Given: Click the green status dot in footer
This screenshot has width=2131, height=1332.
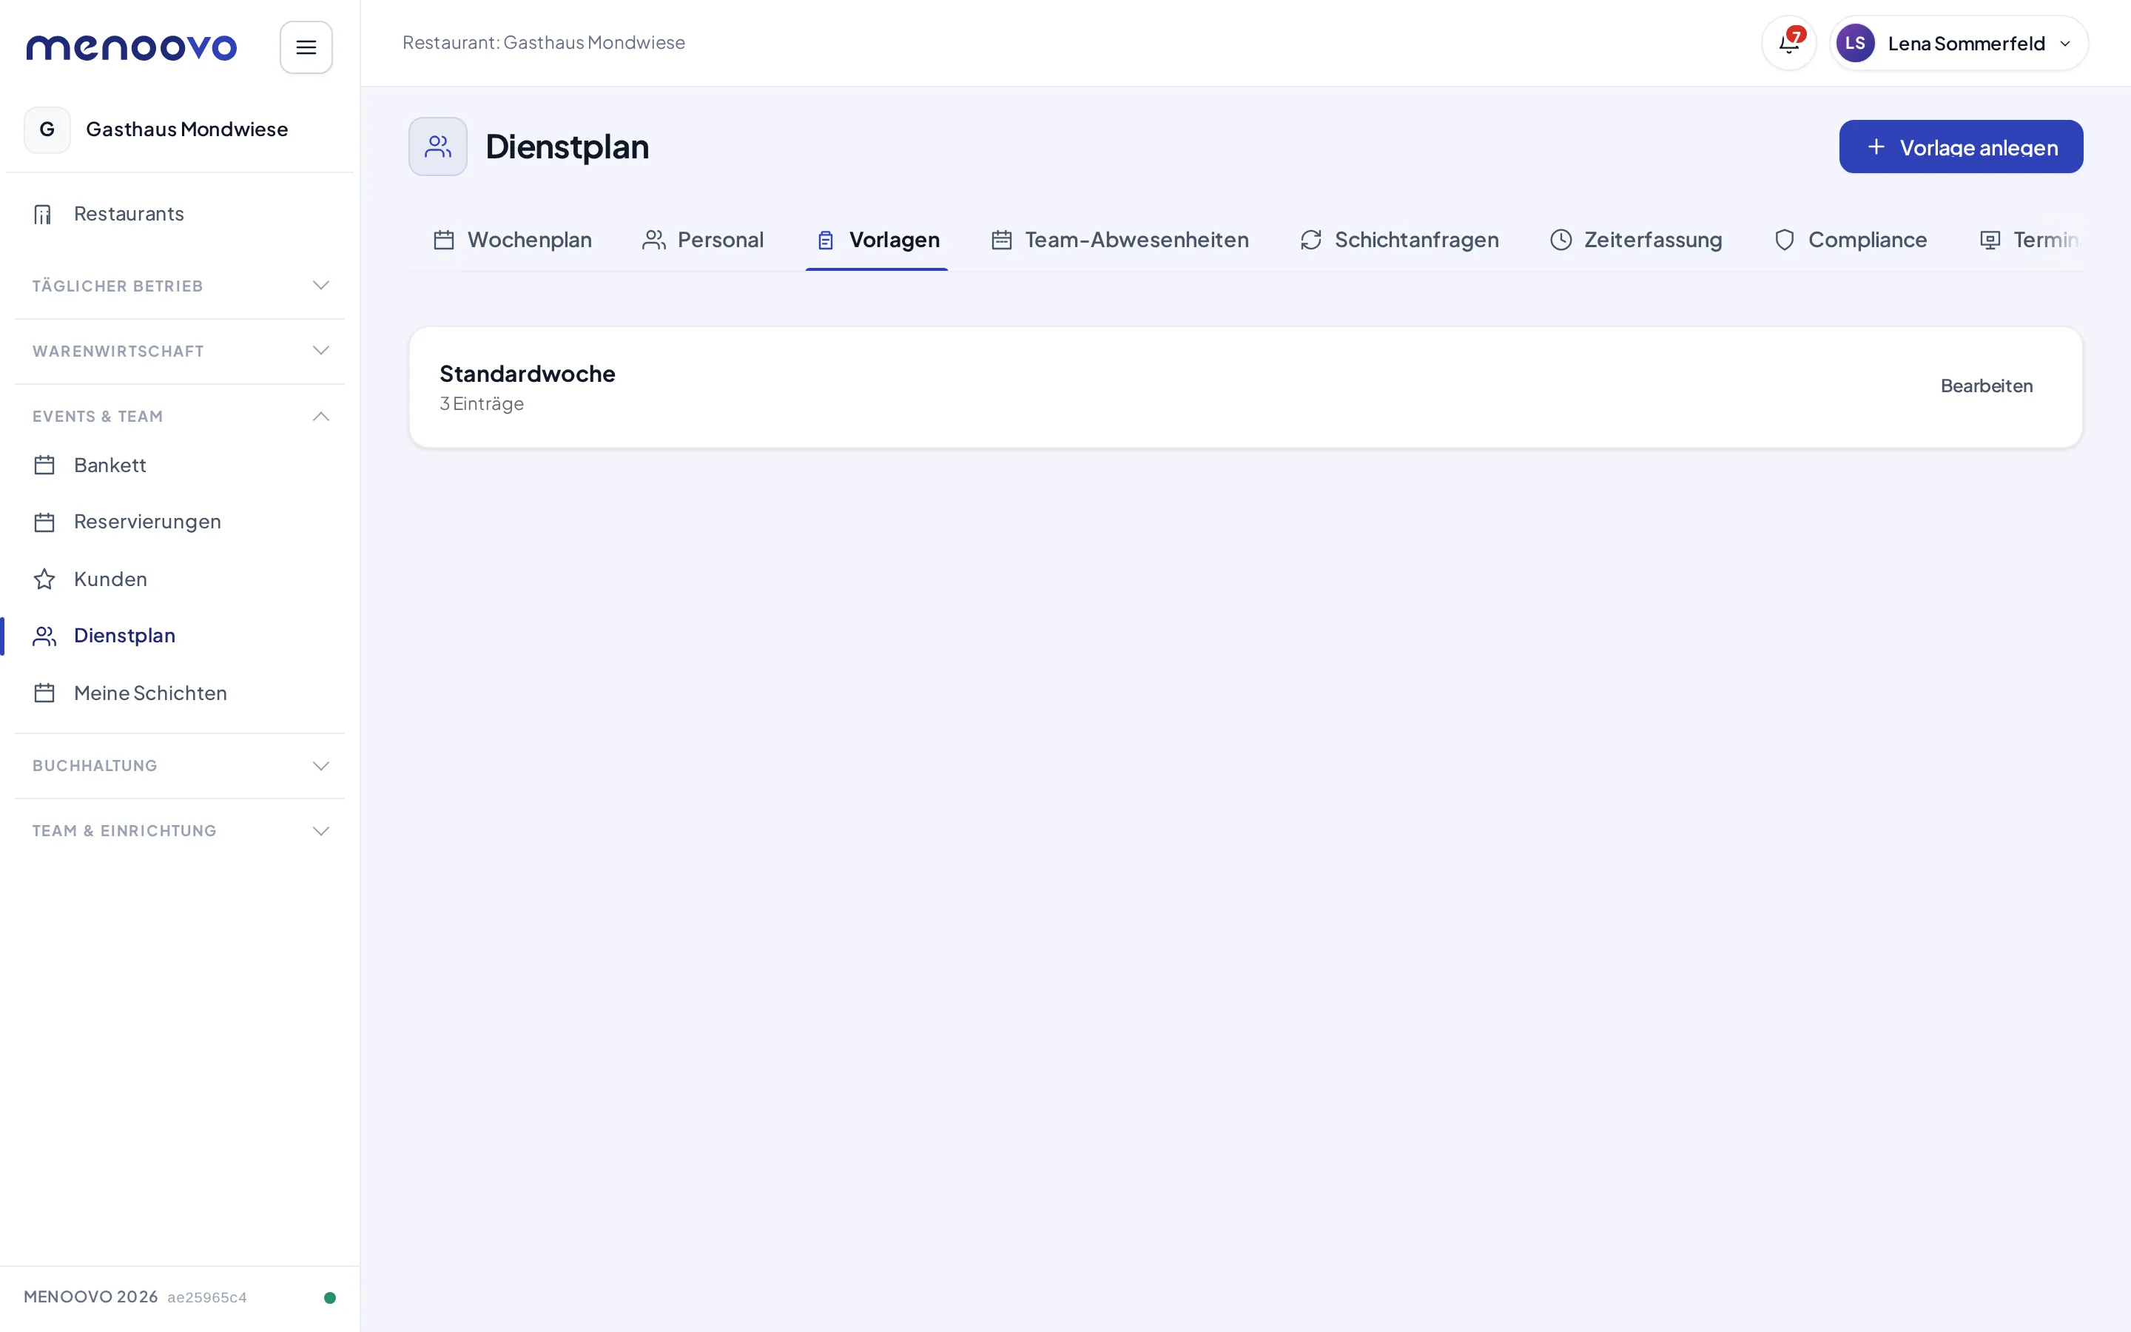Looking at the screenshot, I should tap(330, 1298).
